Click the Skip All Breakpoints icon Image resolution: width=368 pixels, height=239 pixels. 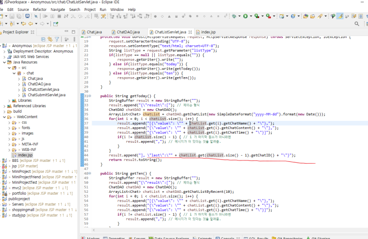pyautogui.click(x=36, y=16)
